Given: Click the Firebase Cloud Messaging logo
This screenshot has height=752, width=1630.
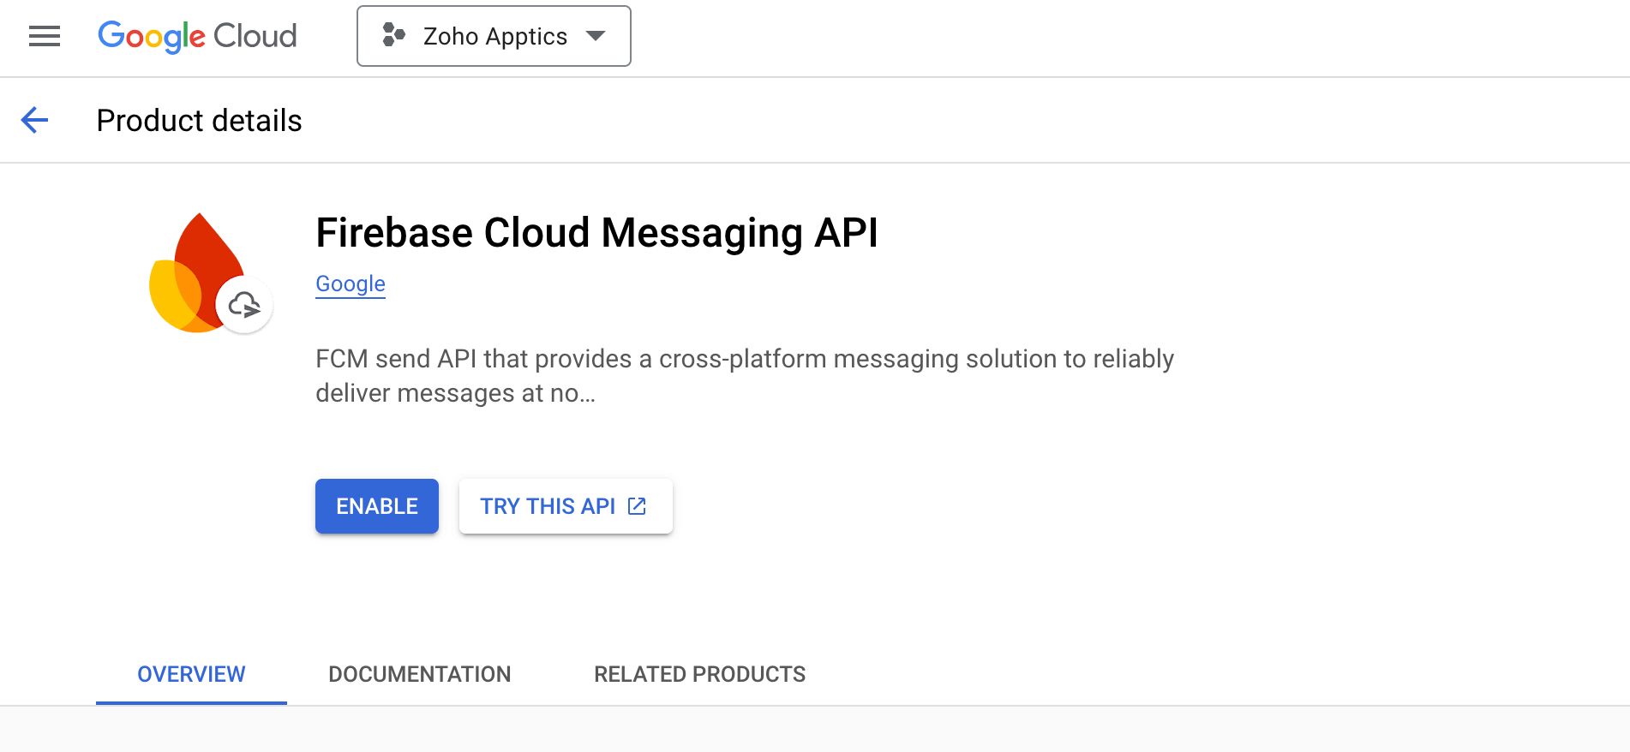Looking at the screenshot, I should pyautogui.click(x=211, y=273).
